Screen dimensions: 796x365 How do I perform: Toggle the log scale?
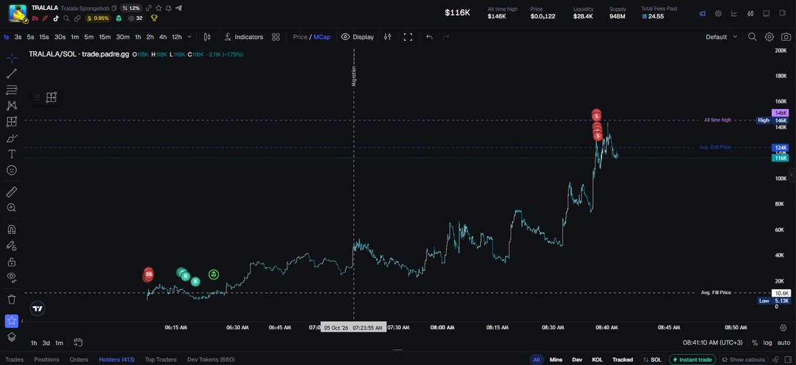pos(767,342)
